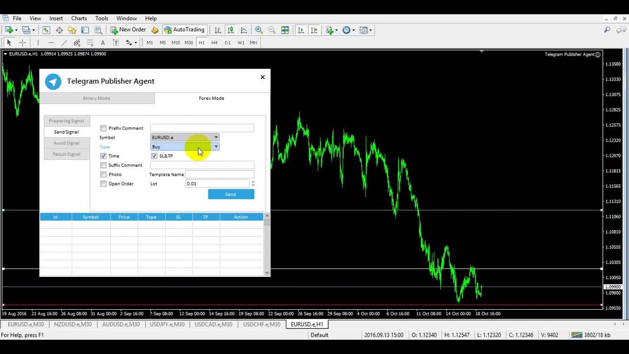Click the Prefix Comment text field

click(202, 128)
